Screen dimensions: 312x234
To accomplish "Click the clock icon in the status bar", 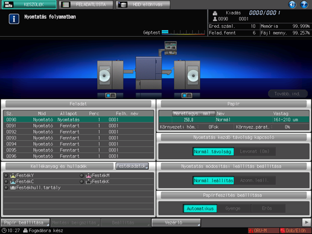I will (x=4, y=230).
